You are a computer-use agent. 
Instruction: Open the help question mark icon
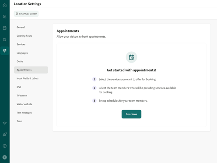point(5,146)
